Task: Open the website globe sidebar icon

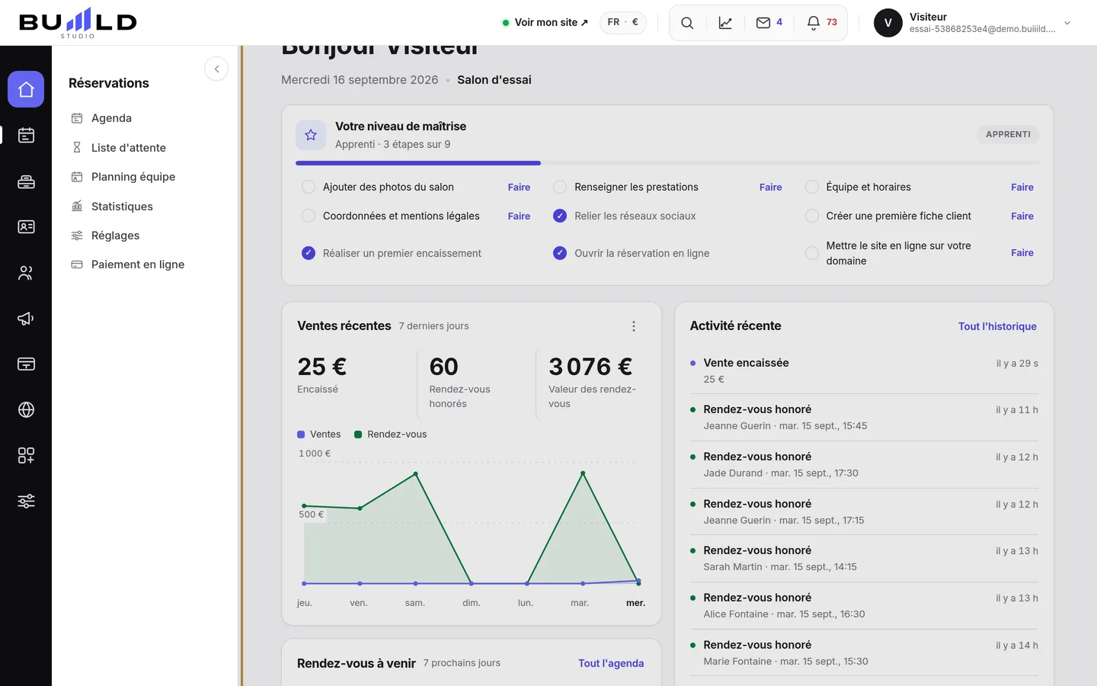Action: [x=26, y=410]
